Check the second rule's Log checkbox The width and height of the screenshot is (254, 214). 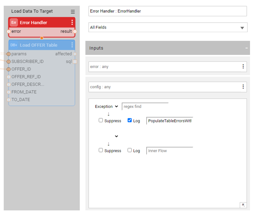(130, 150)
